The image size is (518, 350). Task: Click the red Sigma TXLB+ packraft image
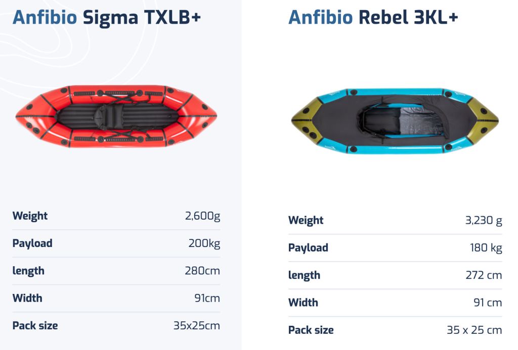click(116, 116)
